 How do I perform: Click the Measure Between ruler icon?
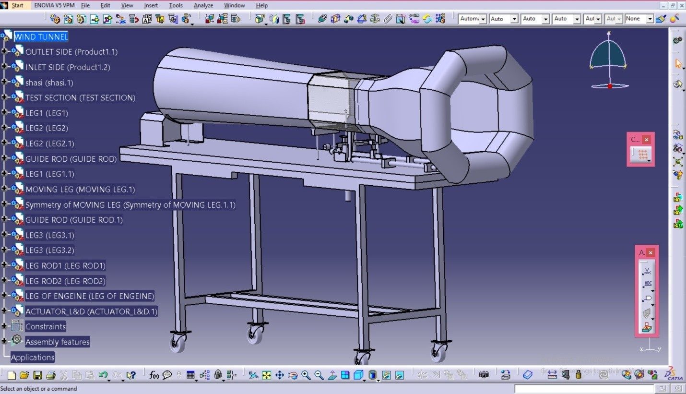click(552, 375)
